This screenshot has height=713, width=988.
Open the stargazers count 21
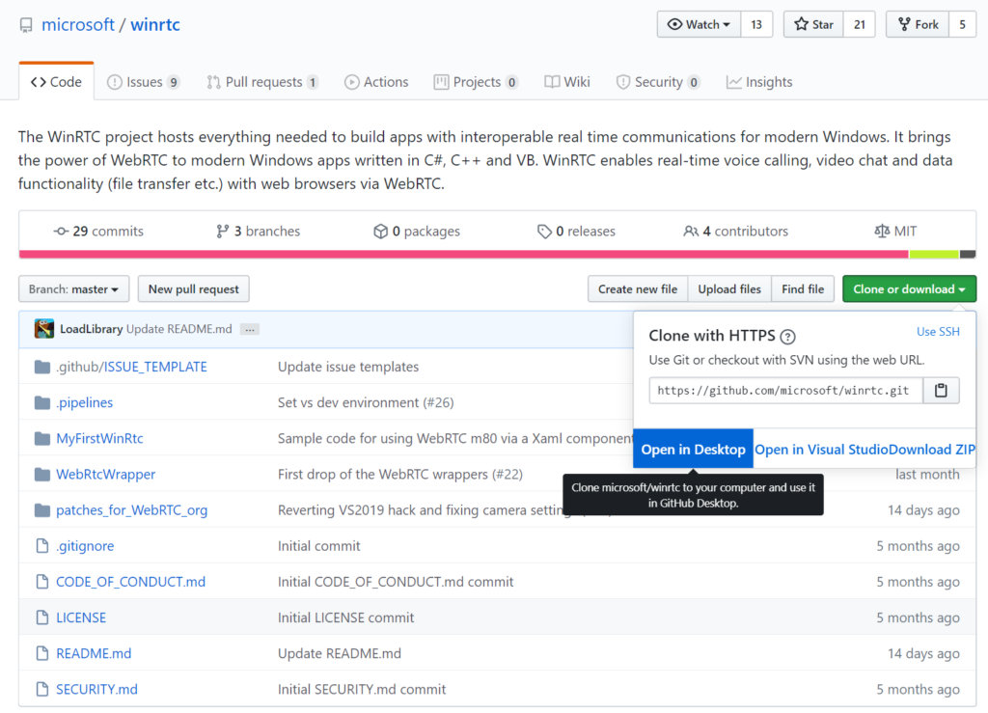tap(860, 24)
